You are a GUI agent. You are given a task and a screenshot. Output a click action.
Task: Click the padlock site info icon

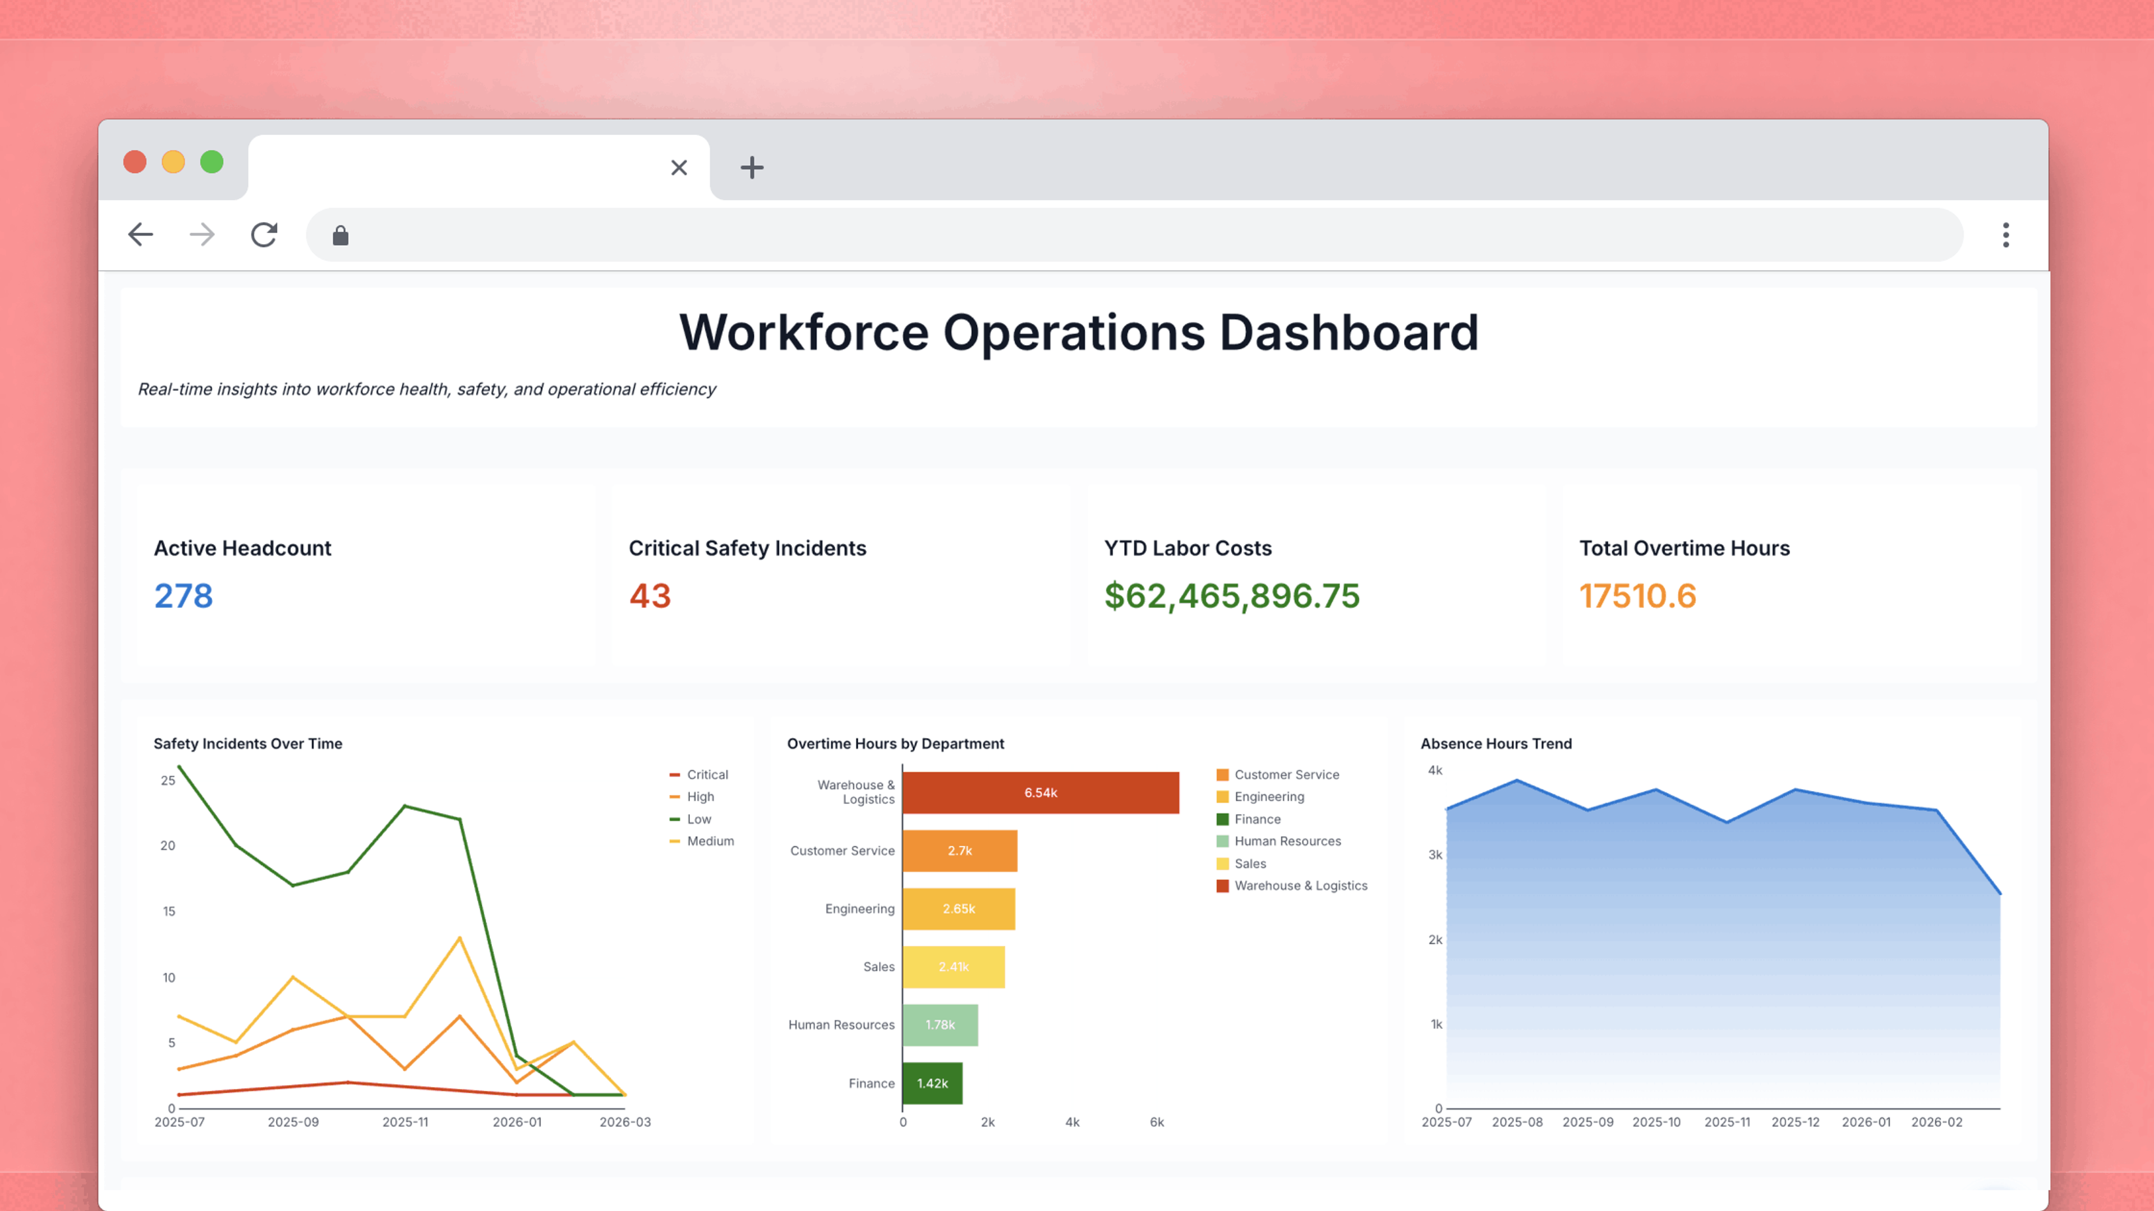coord(340,235)
